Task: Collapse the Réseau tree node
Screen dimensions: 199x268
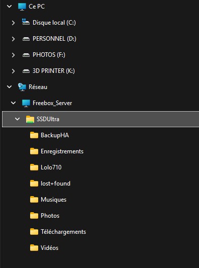Action: click(9, 87)
